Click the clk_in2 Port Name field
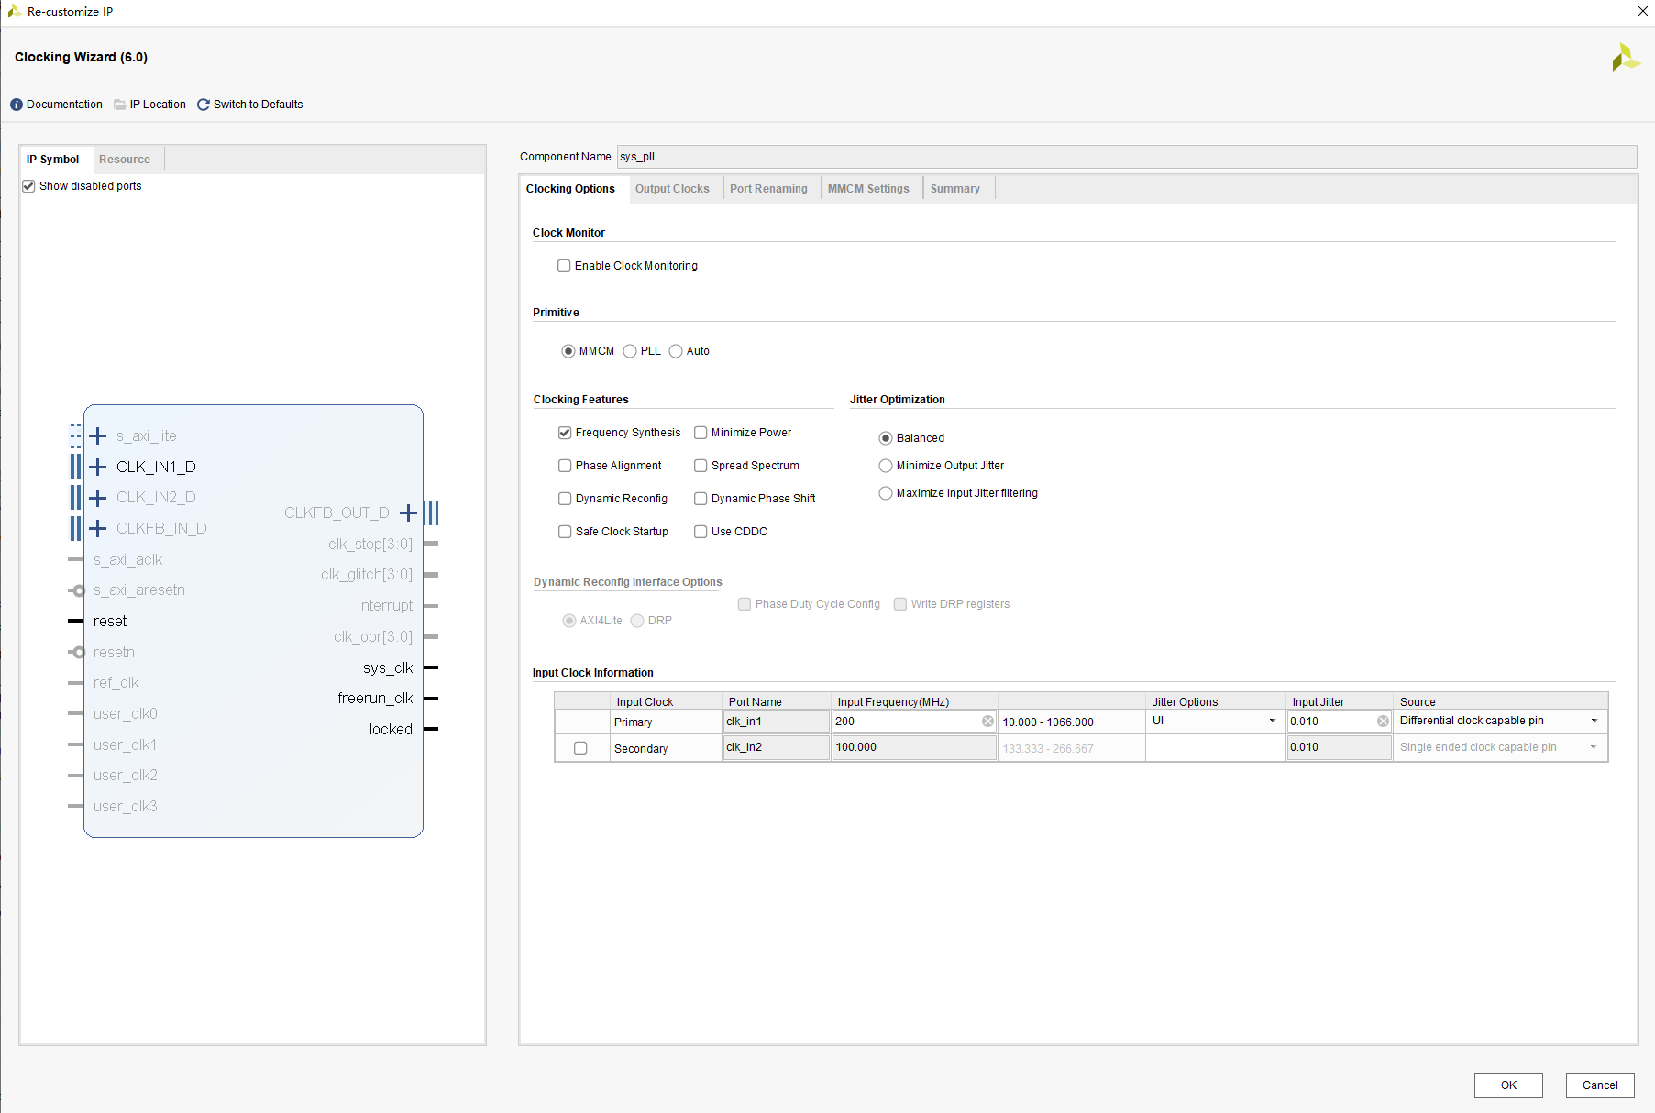The image size is (1655, 1113). [777, 748]
